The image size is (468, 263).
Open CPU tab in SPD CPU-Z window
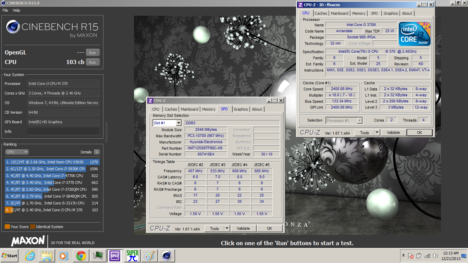coord(156,109)
